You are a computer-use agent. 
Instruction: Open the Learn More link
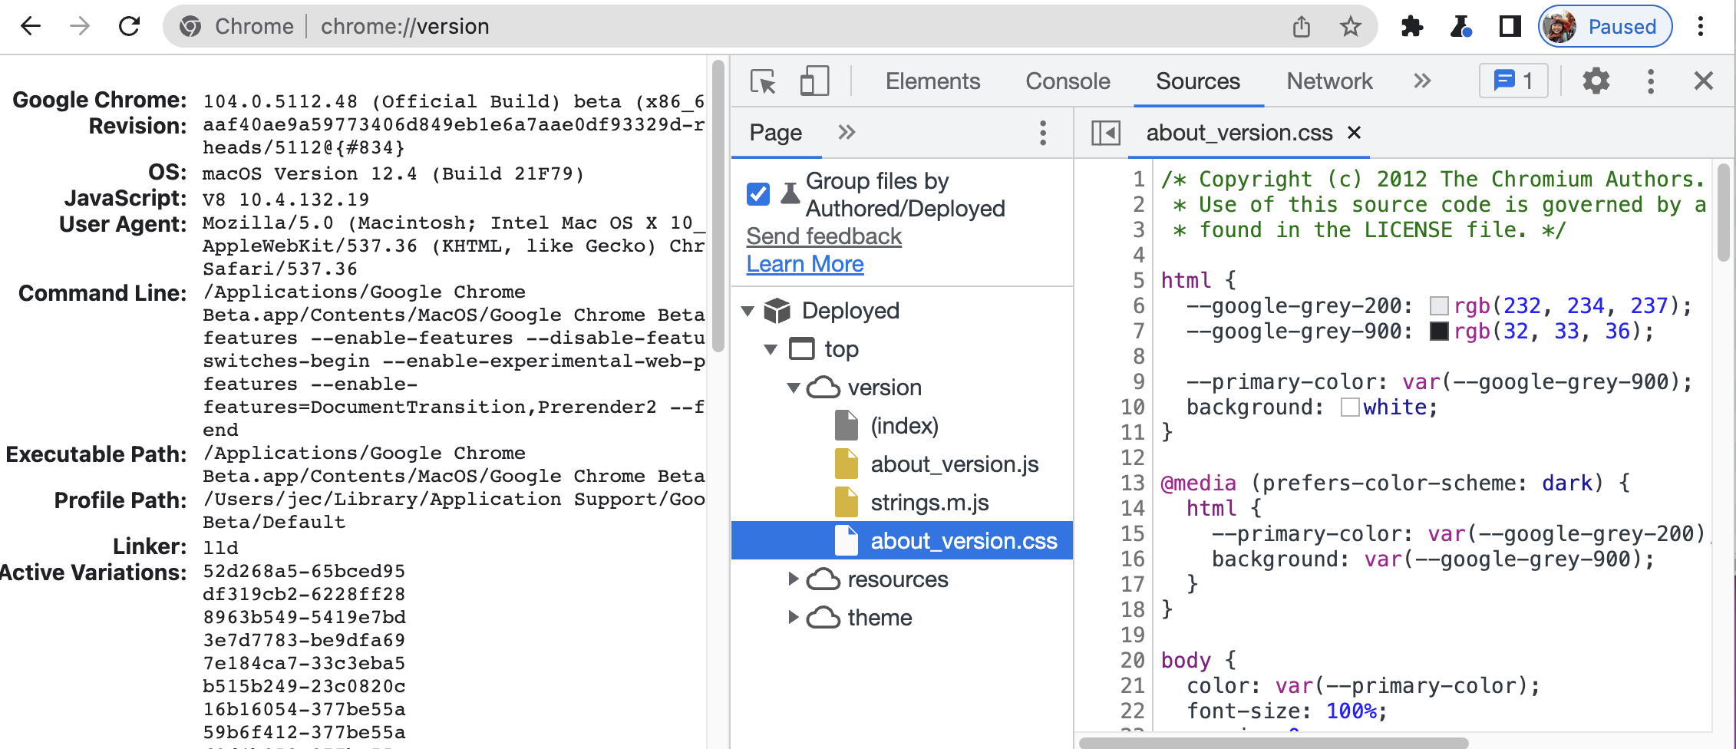[805, 264]
